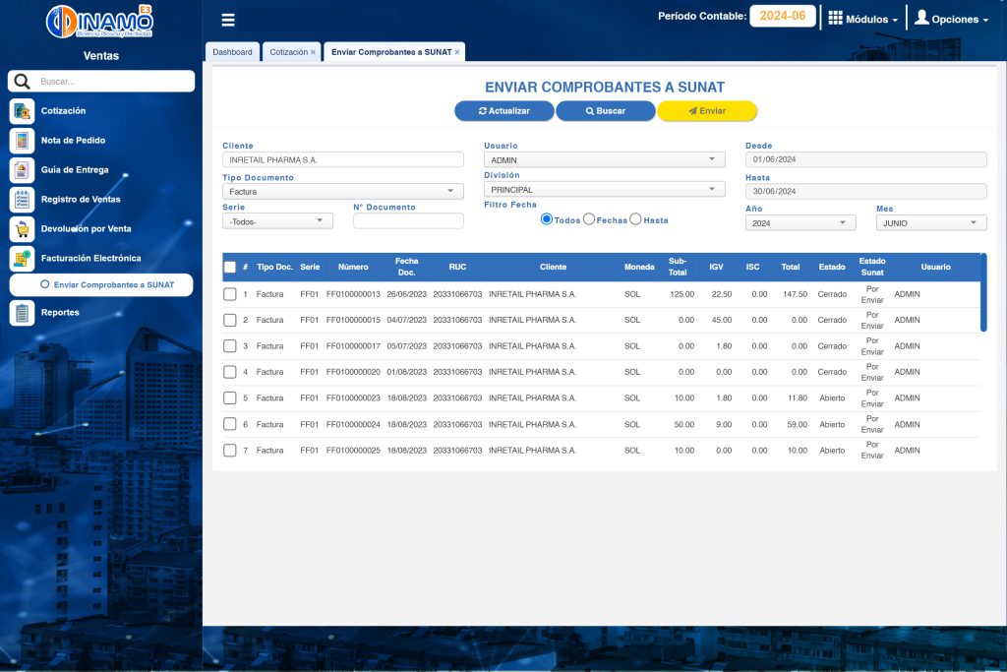Click the yellow Enviar button
Screen dimensions: 1007x672
(x=707, y=111)
